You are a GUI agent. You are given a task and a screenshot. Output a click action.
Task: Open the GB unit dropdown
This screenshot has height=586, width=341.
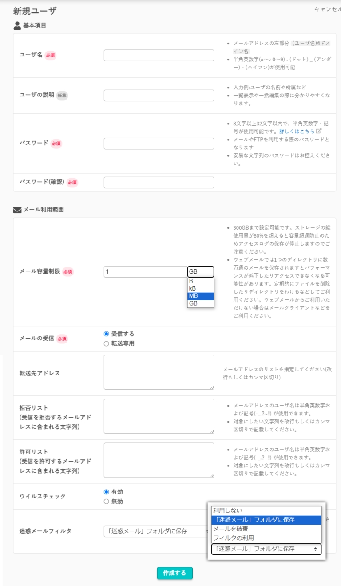click(x=201, y=272)
